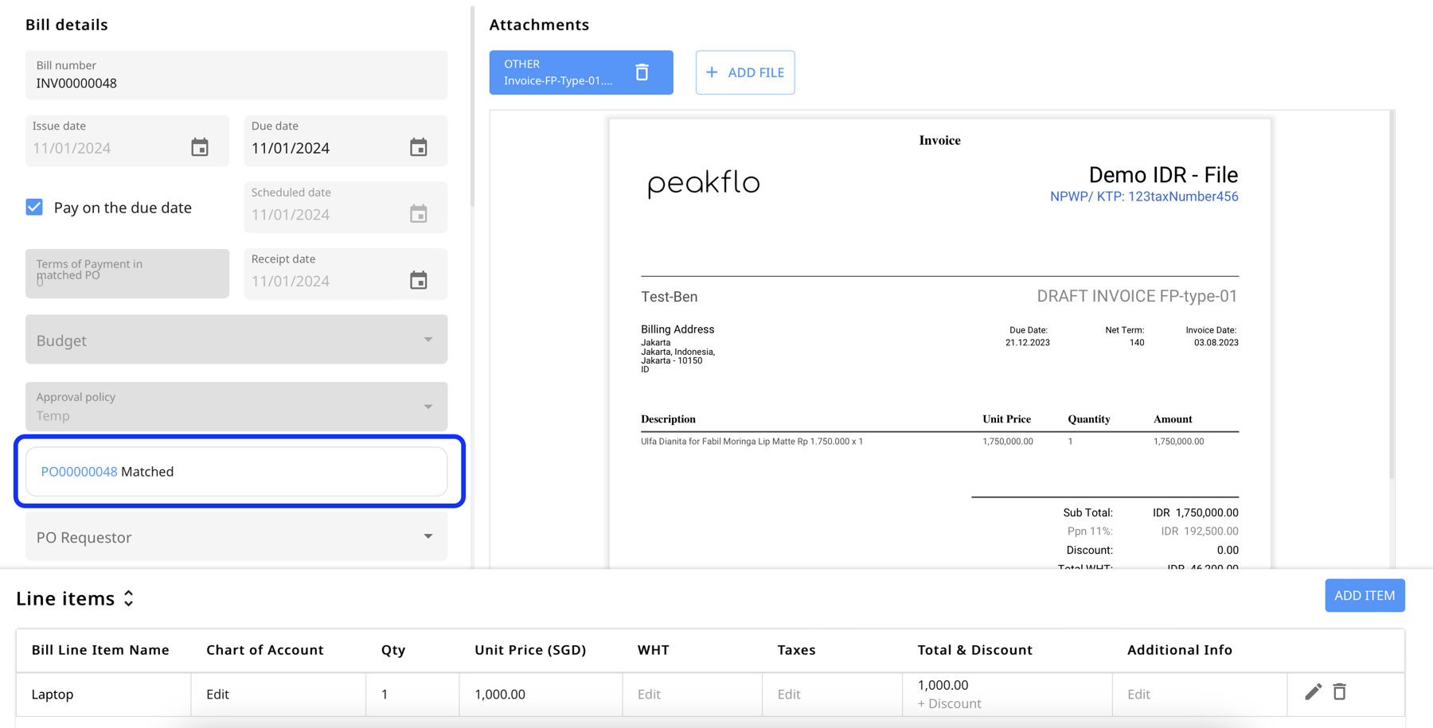Open the PO00000048 purchase order link
The width and height of the screenshot is (1433, 728).
(78, 471)
